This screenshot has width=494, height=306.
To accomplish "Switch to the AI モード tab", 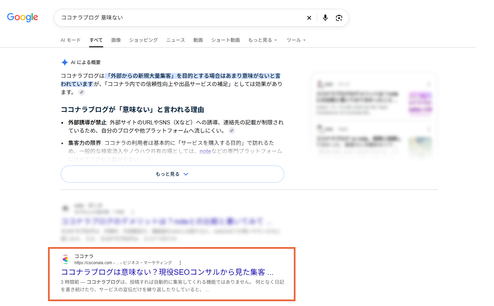I will click(x=71, y=40).
